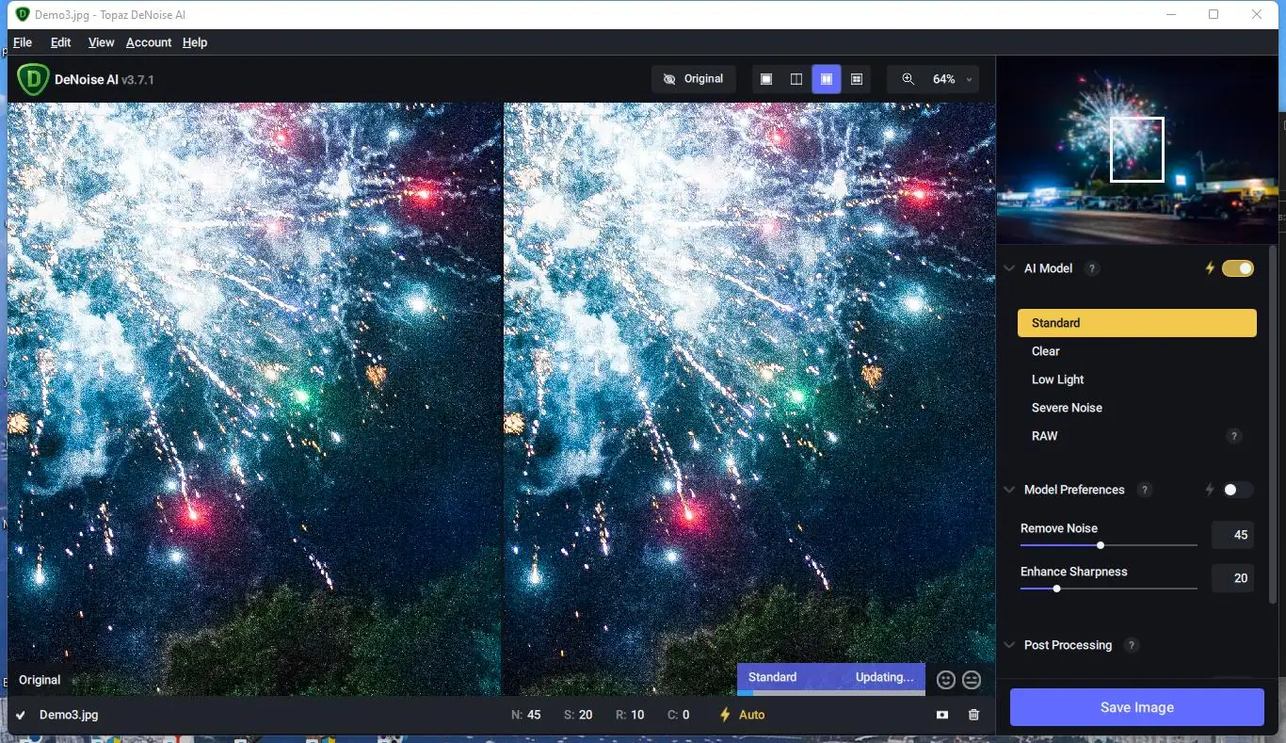Select the Demo3.jpg file name
The image size is (1286, 743).
69,715
